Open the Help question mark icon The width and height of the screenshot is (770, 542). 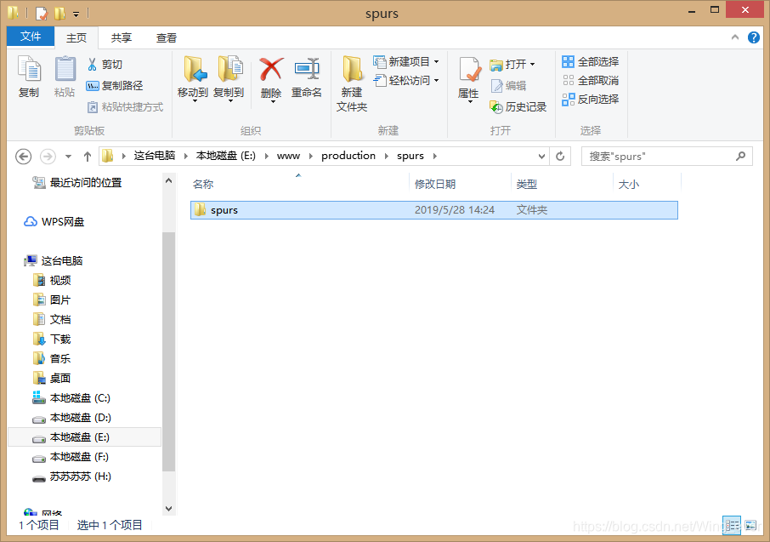pos(753,37)
